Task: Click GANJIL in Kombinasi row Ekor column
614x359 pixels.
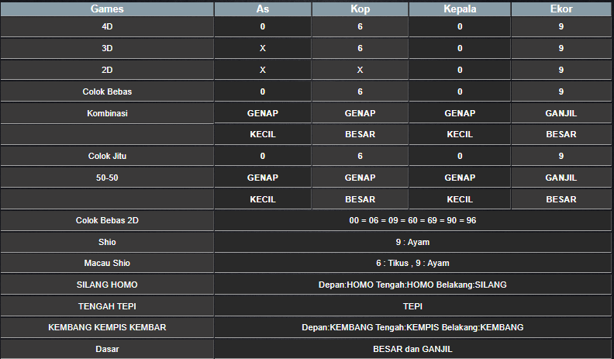Action: click(x=561, y=113)
